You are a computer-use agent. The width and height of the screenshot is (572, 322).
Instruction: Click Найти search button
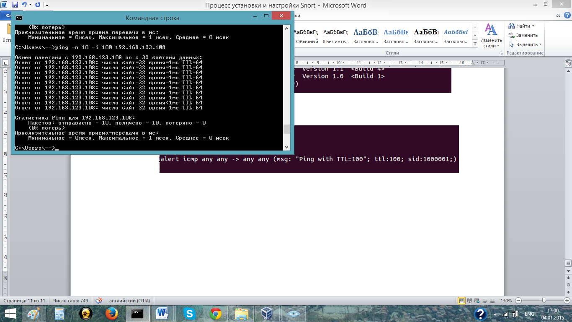click(519, 26)
